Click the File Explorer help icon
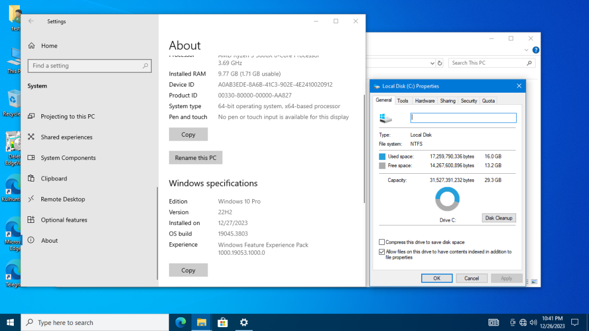This screenshot has width=589, height=331. pos(535,50)
